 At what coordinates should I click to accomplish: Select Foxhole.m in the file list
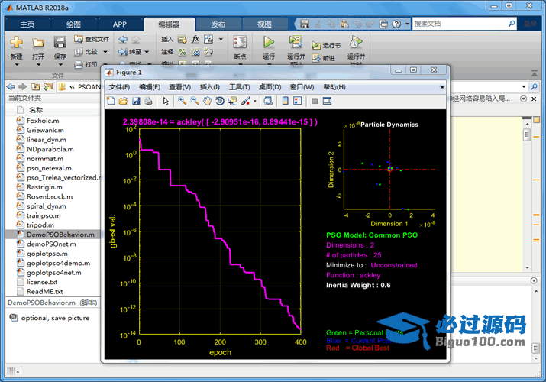43,121
